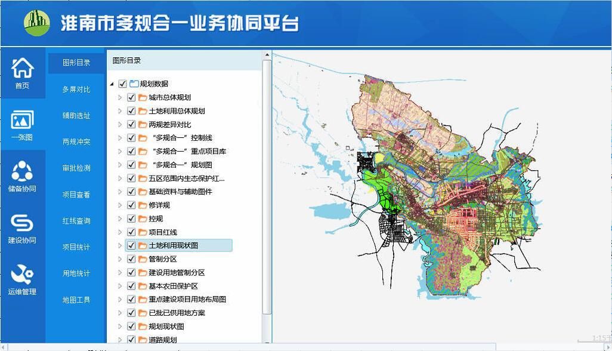Image resolution: width=612 pixels, height=351 pixels.
Task: Click the platform logo emblem
Action: [x=37, y=22]
